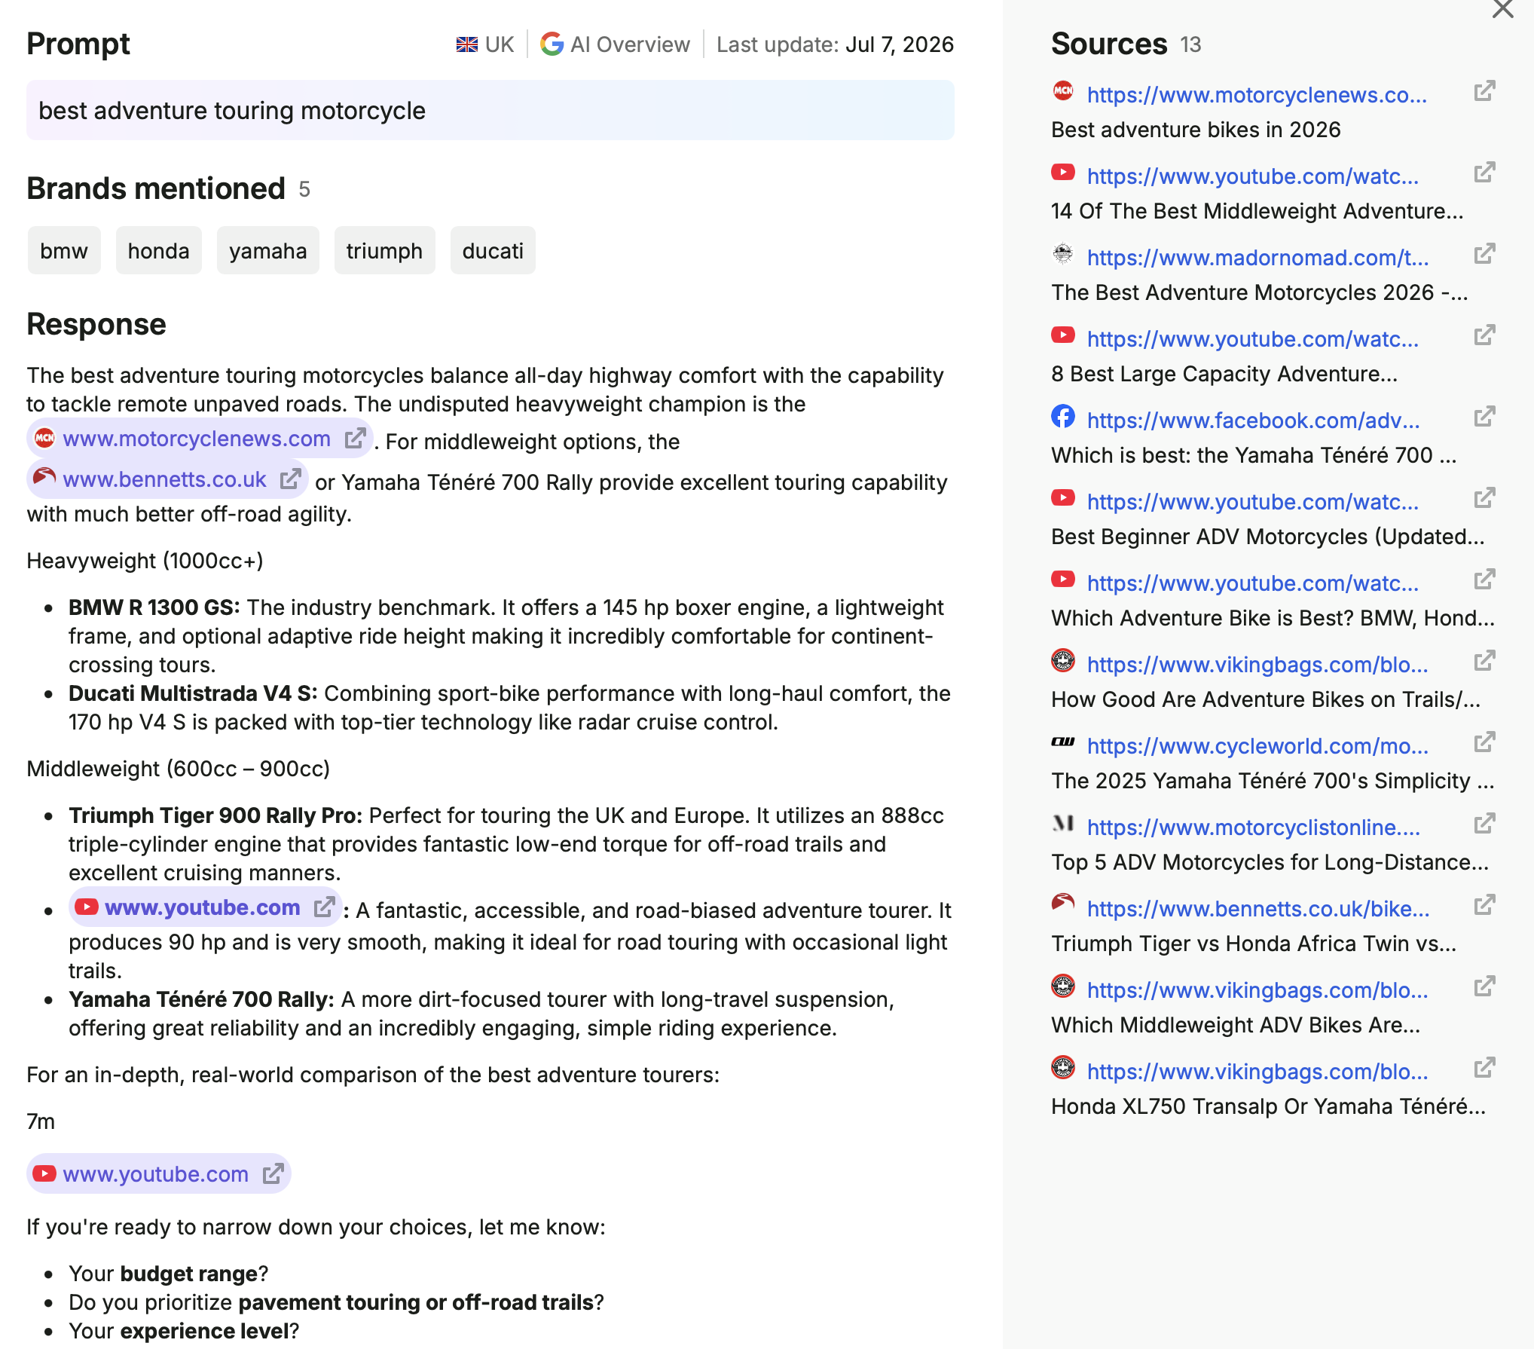This screenshot has height=1349, width=1534.
Task: Open vikingbags URL above 'Which Middleweight ADV Bikes'
Action: (x=1257, y=990)
